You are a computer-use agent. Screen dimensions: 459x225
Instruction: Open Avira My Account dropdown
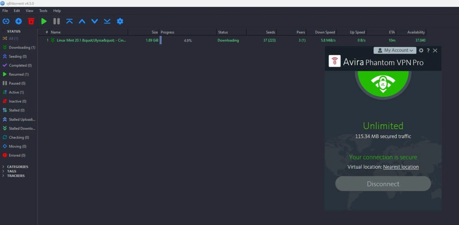pyautogui.click(x=395, y=50)
